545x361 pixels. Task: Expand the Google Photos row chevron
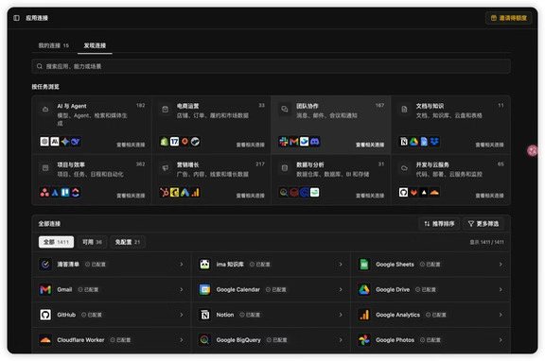pos(501,340)
